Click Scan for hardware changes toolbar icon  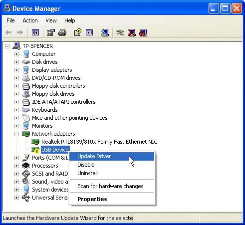pyautogui.click(x=105, y=32)
